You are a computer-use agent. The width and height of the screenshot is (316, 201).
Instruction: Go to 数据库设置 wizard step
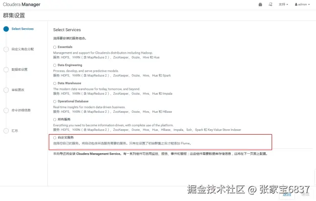(x=20, y=69)
